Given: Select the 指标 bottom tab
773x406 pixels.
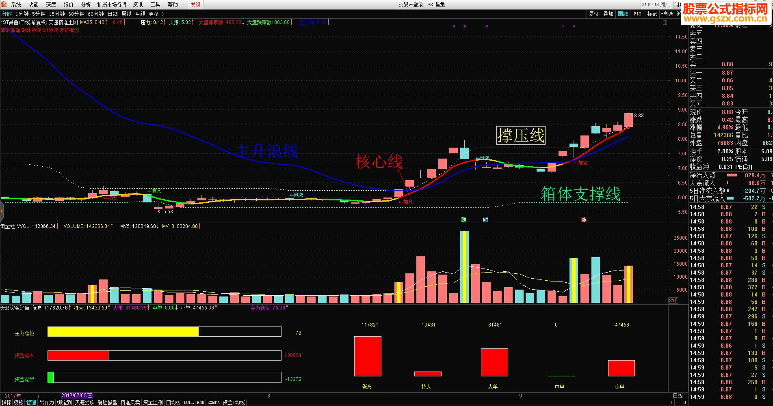Looking at the screenshot, I should [6, 402].
